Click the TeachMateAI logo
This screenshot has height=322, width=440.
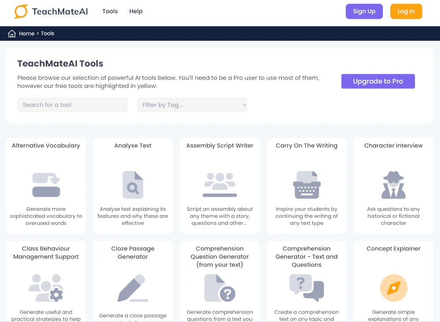point(50,12)
